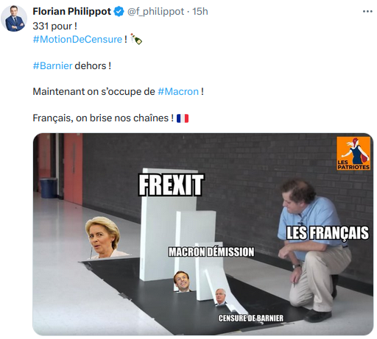Click the Les Patriotes logo in the image

click(x=353, y=153)
